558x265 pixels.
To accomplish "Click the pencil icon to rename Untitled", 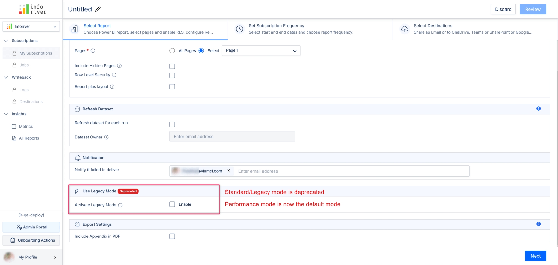I will (x=98, y=9).
